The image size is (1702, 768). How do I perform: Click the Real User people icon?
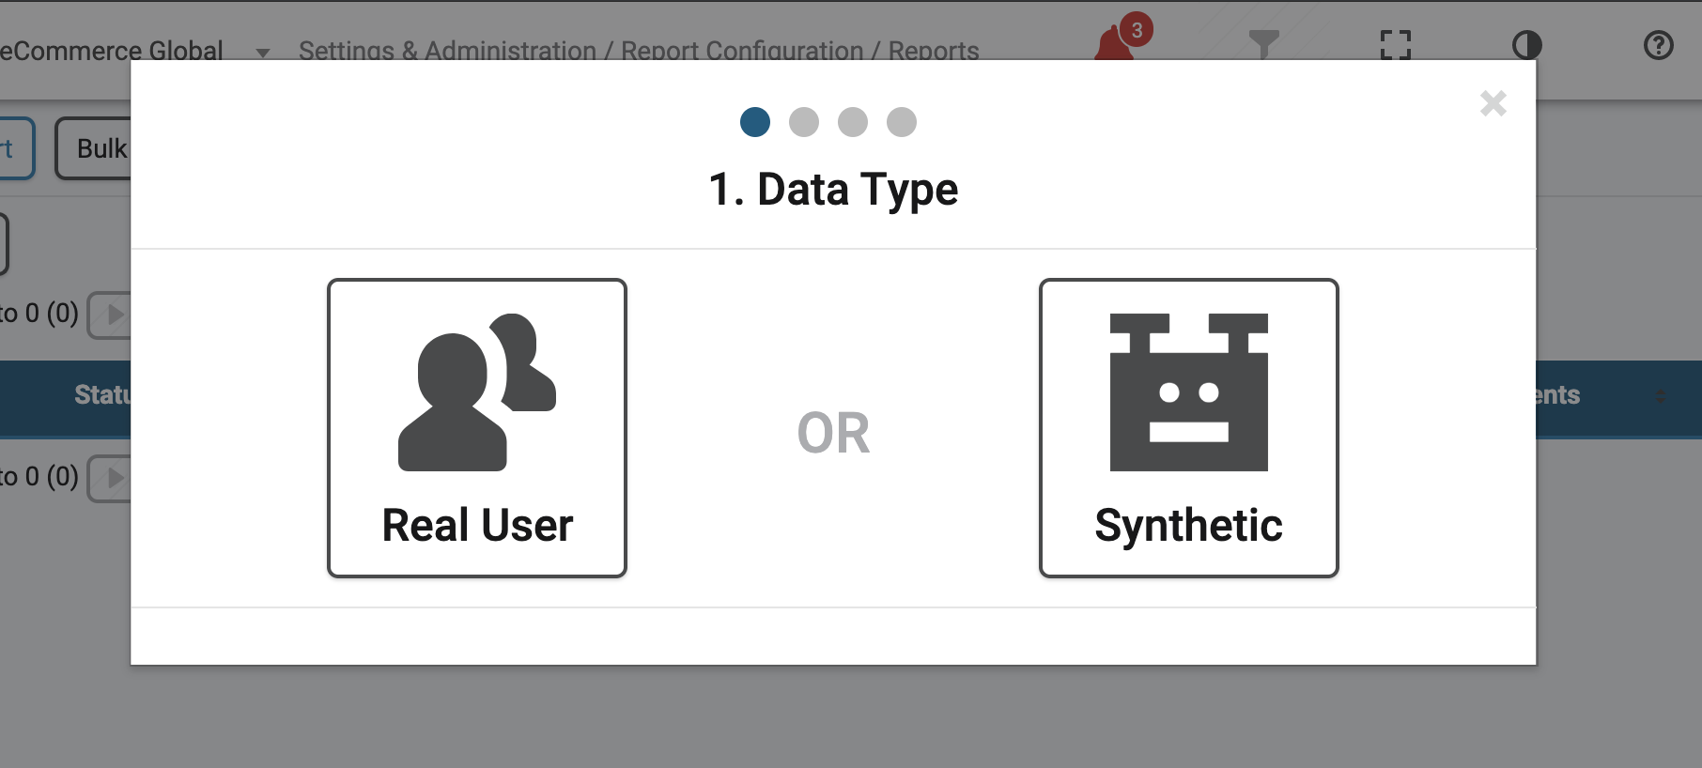(x=477, y=392)
